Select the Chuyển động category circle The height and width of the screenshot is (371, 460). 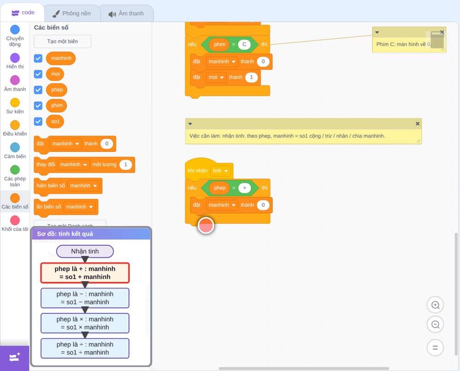[x=15, y=29]
